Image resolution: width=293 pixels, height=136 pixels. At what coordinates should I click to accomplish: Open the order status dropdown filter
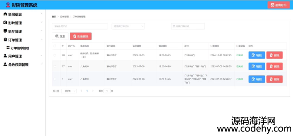[x=128, y=26]
